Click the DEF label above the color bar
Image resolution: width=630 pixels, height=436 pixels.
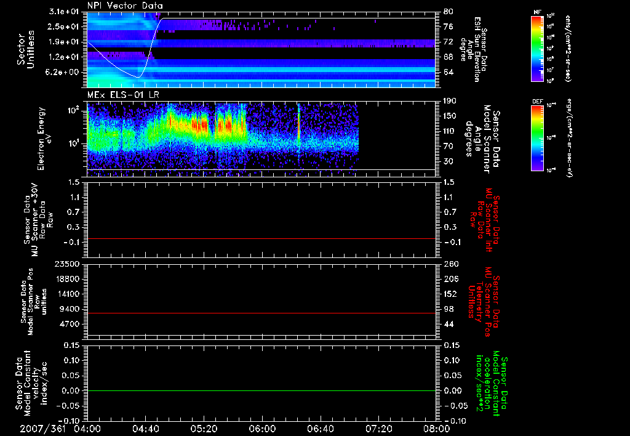click(x=537, y=102)
